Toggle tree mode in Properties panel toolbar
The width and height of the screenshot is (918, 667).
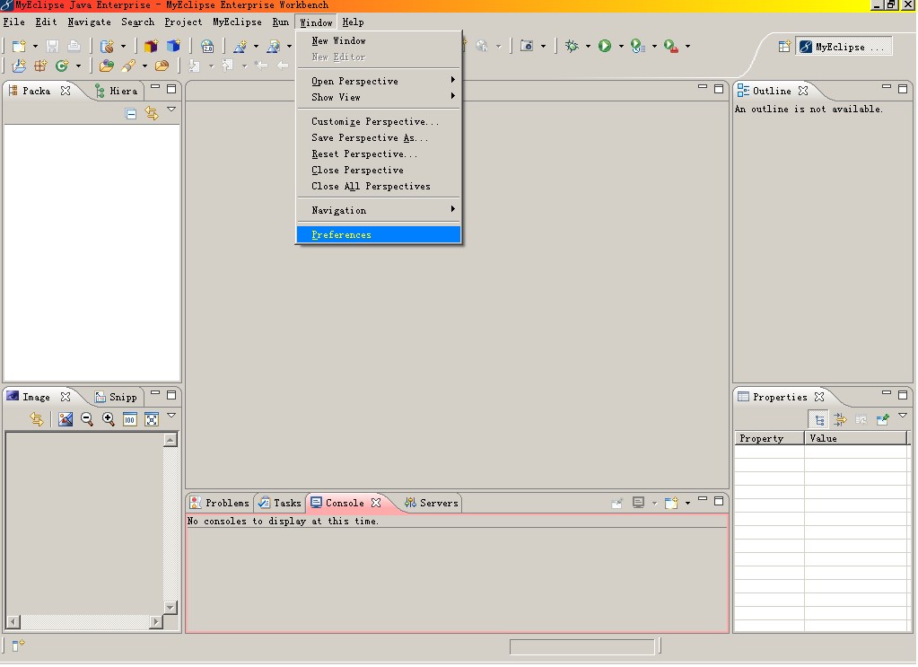pyautogui.click(x=819, y=418)
